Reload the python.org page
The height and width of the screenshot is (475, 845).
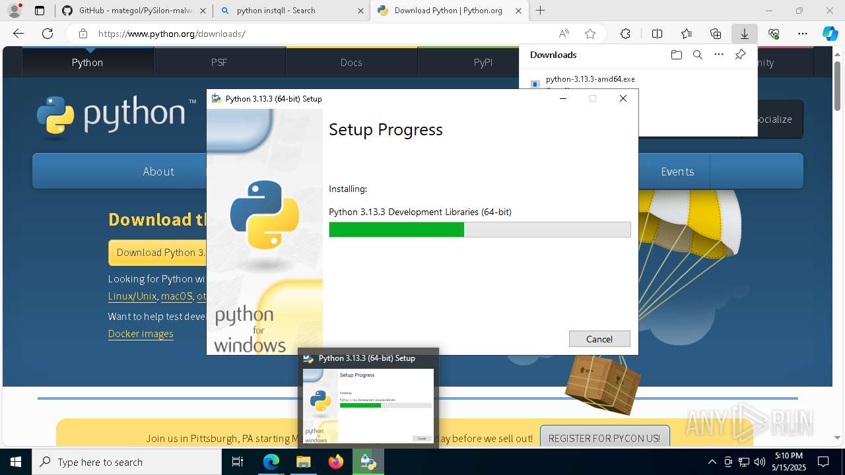coord(48,34)
